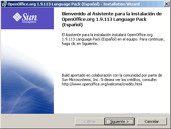
Task: Click the disabled Atrás button
Action: [x=90, y=122]
